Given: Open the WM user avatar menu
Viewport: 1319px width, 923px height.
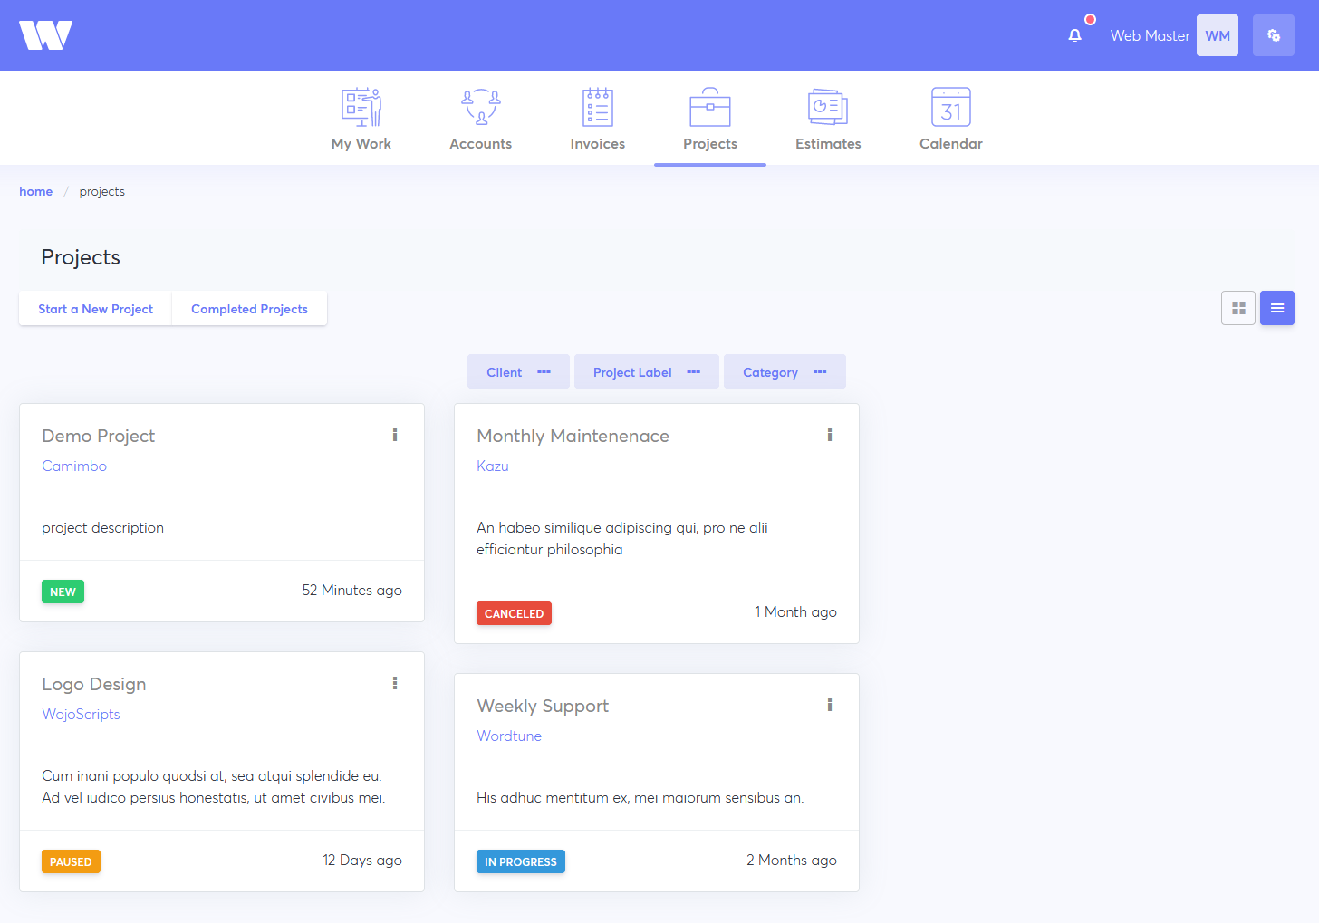Looking at the screenshot, I should pos(1217,35).
